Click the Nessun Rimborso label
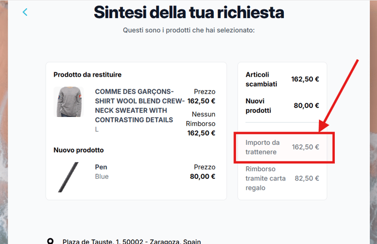 coord(201,119)
